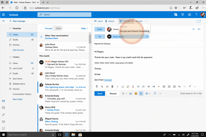
Task: Open Outlook settings gear
Action: click(x=189, y=14)
